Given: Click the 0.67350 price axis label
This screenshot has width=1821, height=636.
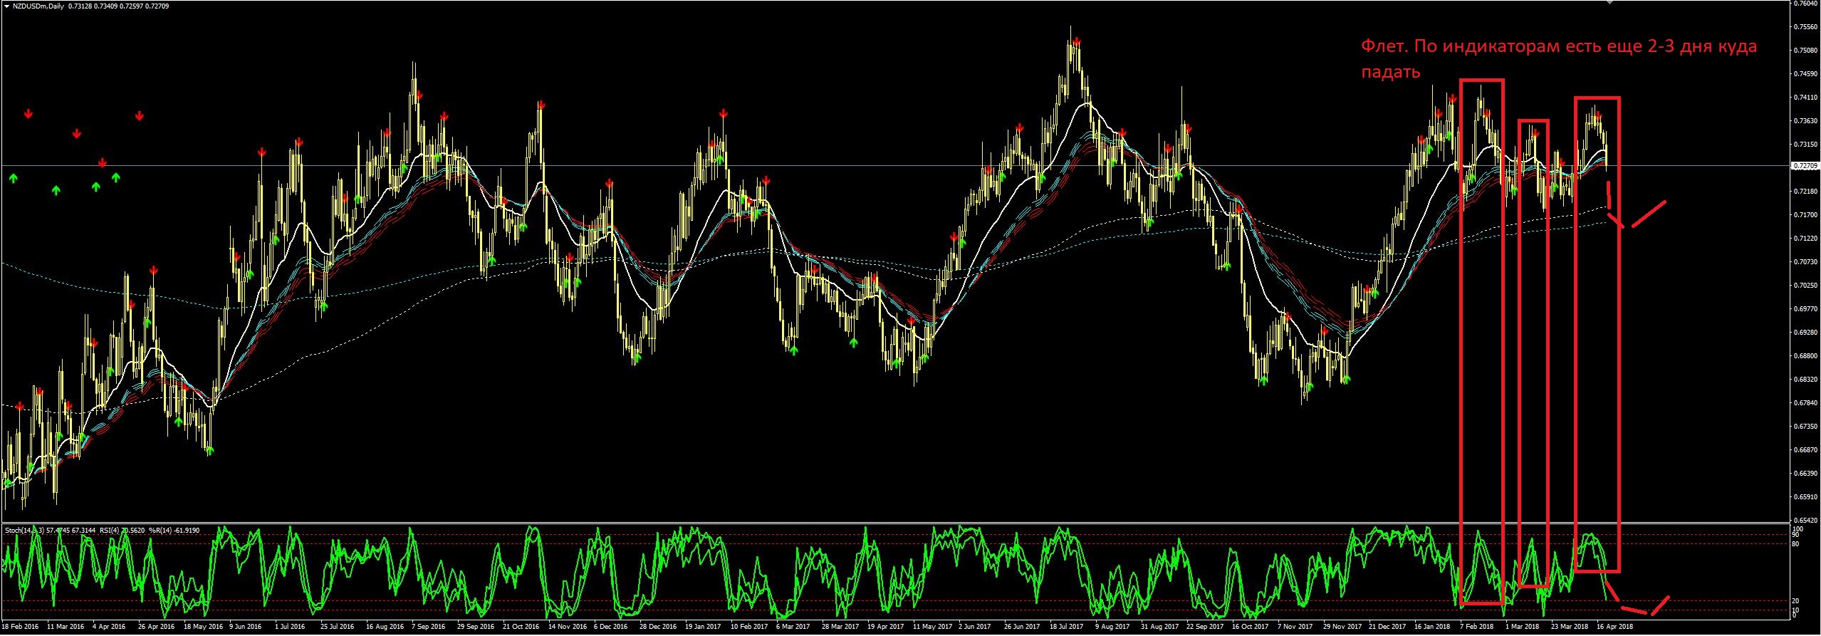Looking at the screenshot, I should [x=1805, y=427].
